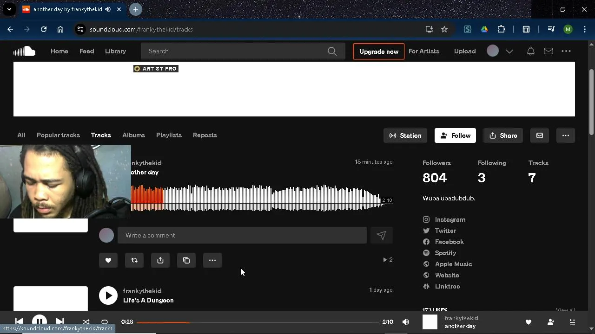
Task: Toggle shuffle in the player bar
Action: click(x=86, y=322)
